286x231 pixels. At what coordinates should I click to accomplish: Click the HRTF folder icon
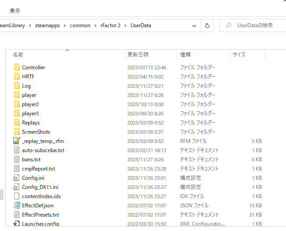click(17, 76)
